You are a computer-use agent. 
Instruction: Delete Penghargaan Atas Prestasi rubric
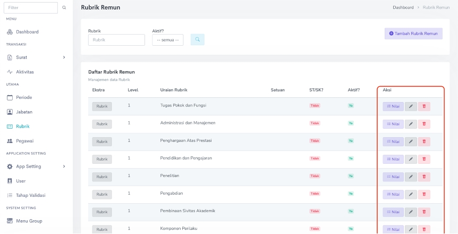coord(424,141)
